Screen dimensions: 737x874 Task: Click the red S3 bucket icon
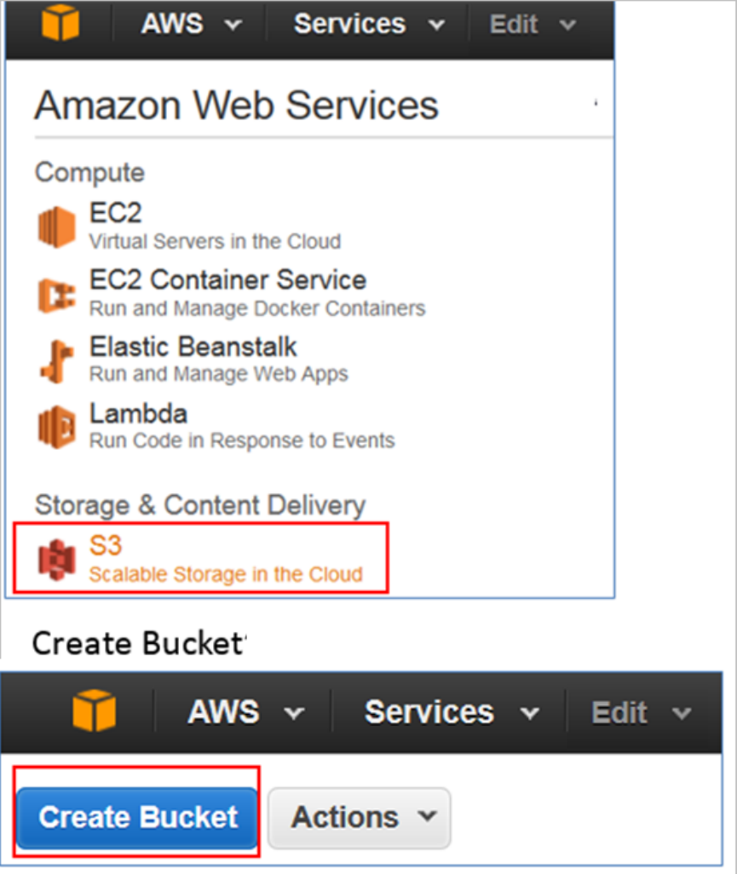pyautogui.click(x=57, y=559)
